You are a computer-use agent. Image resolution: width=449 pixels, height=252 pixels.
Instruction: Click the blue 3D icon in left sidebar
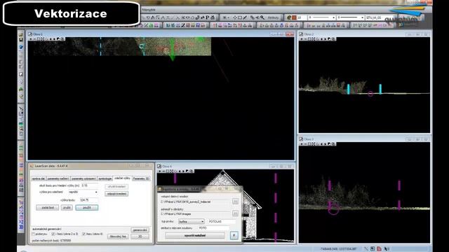click(x=21, y=227)
